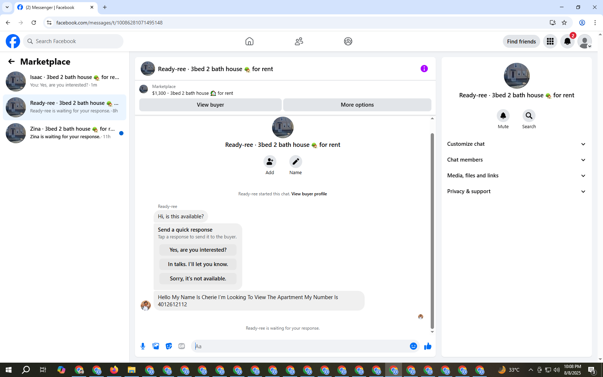This screenshot has height=377, width=603.
Task: Send a thumbs-up like
Action: point(428,346)
